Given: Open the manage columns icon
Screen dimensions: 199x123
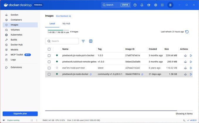Looking at the screenshot, I should pos(91,41).
